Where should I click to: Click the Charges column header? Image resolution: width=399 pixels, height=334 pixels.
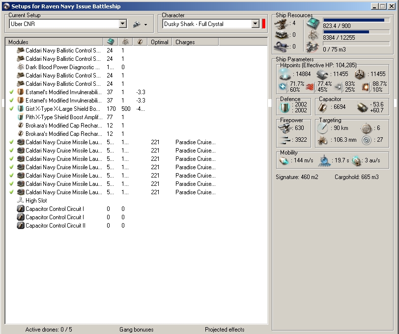coord(195,42)
